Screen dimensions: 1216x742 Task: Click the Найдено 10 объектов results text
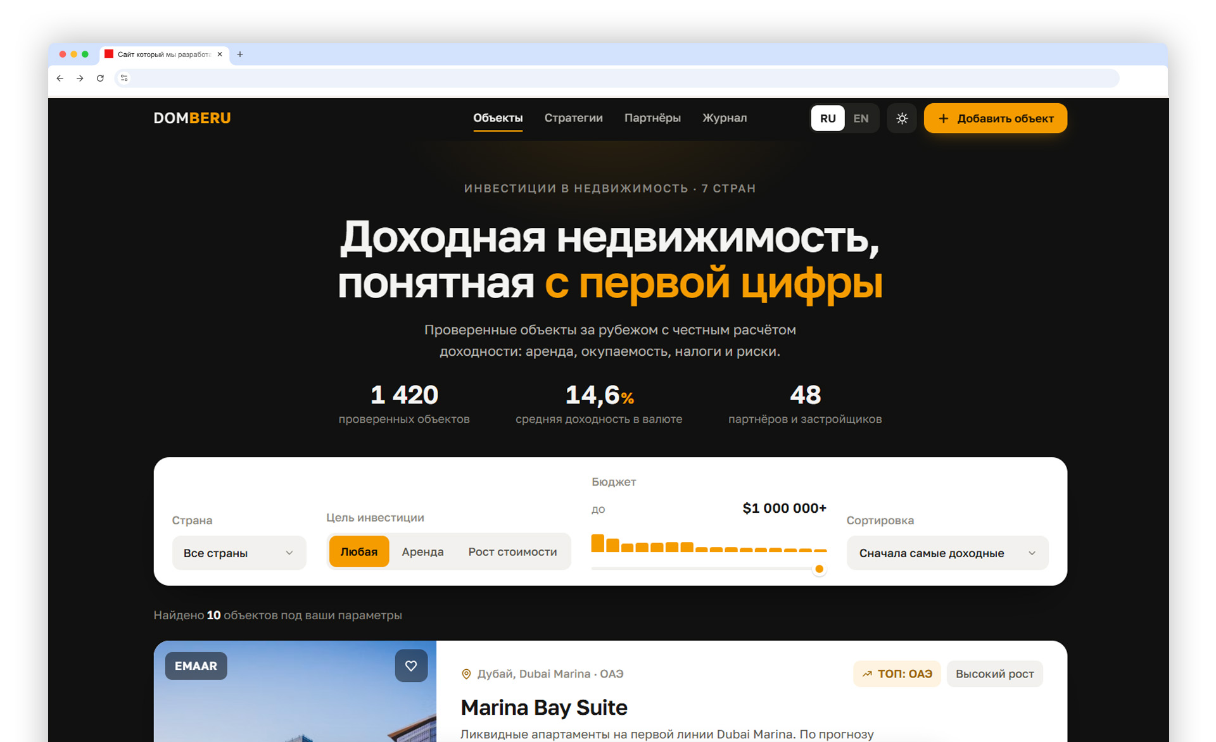277,615
